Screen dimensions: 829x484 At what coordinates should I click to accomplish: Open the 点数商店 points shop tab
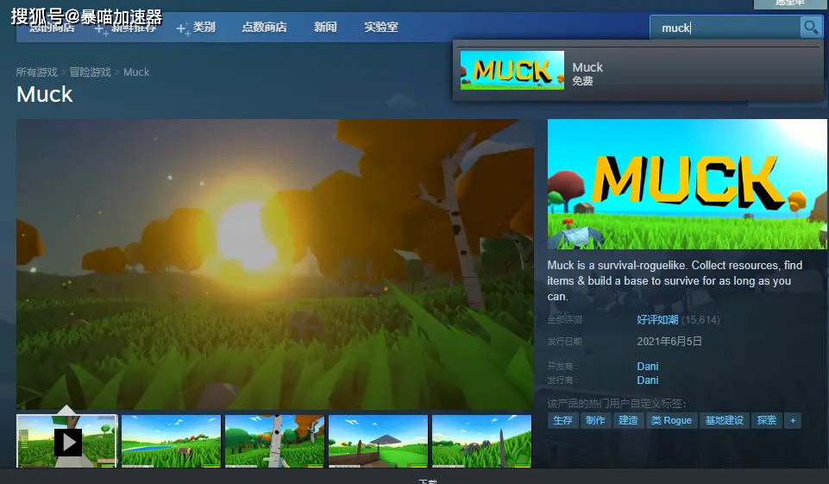[264, 27]
